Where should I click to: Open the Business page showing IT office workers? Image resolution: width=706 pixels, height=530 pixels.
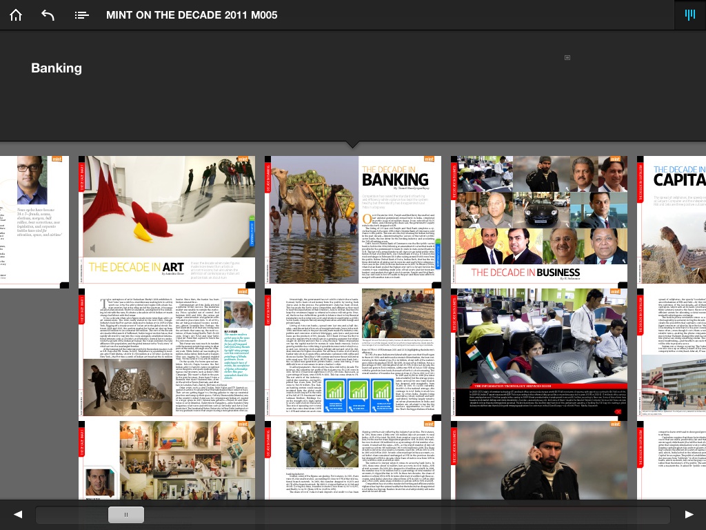539,353
